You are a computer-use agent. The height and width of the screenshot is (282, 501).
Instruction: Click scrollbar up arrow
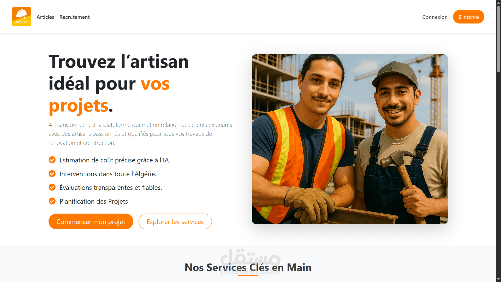(498, 2)
